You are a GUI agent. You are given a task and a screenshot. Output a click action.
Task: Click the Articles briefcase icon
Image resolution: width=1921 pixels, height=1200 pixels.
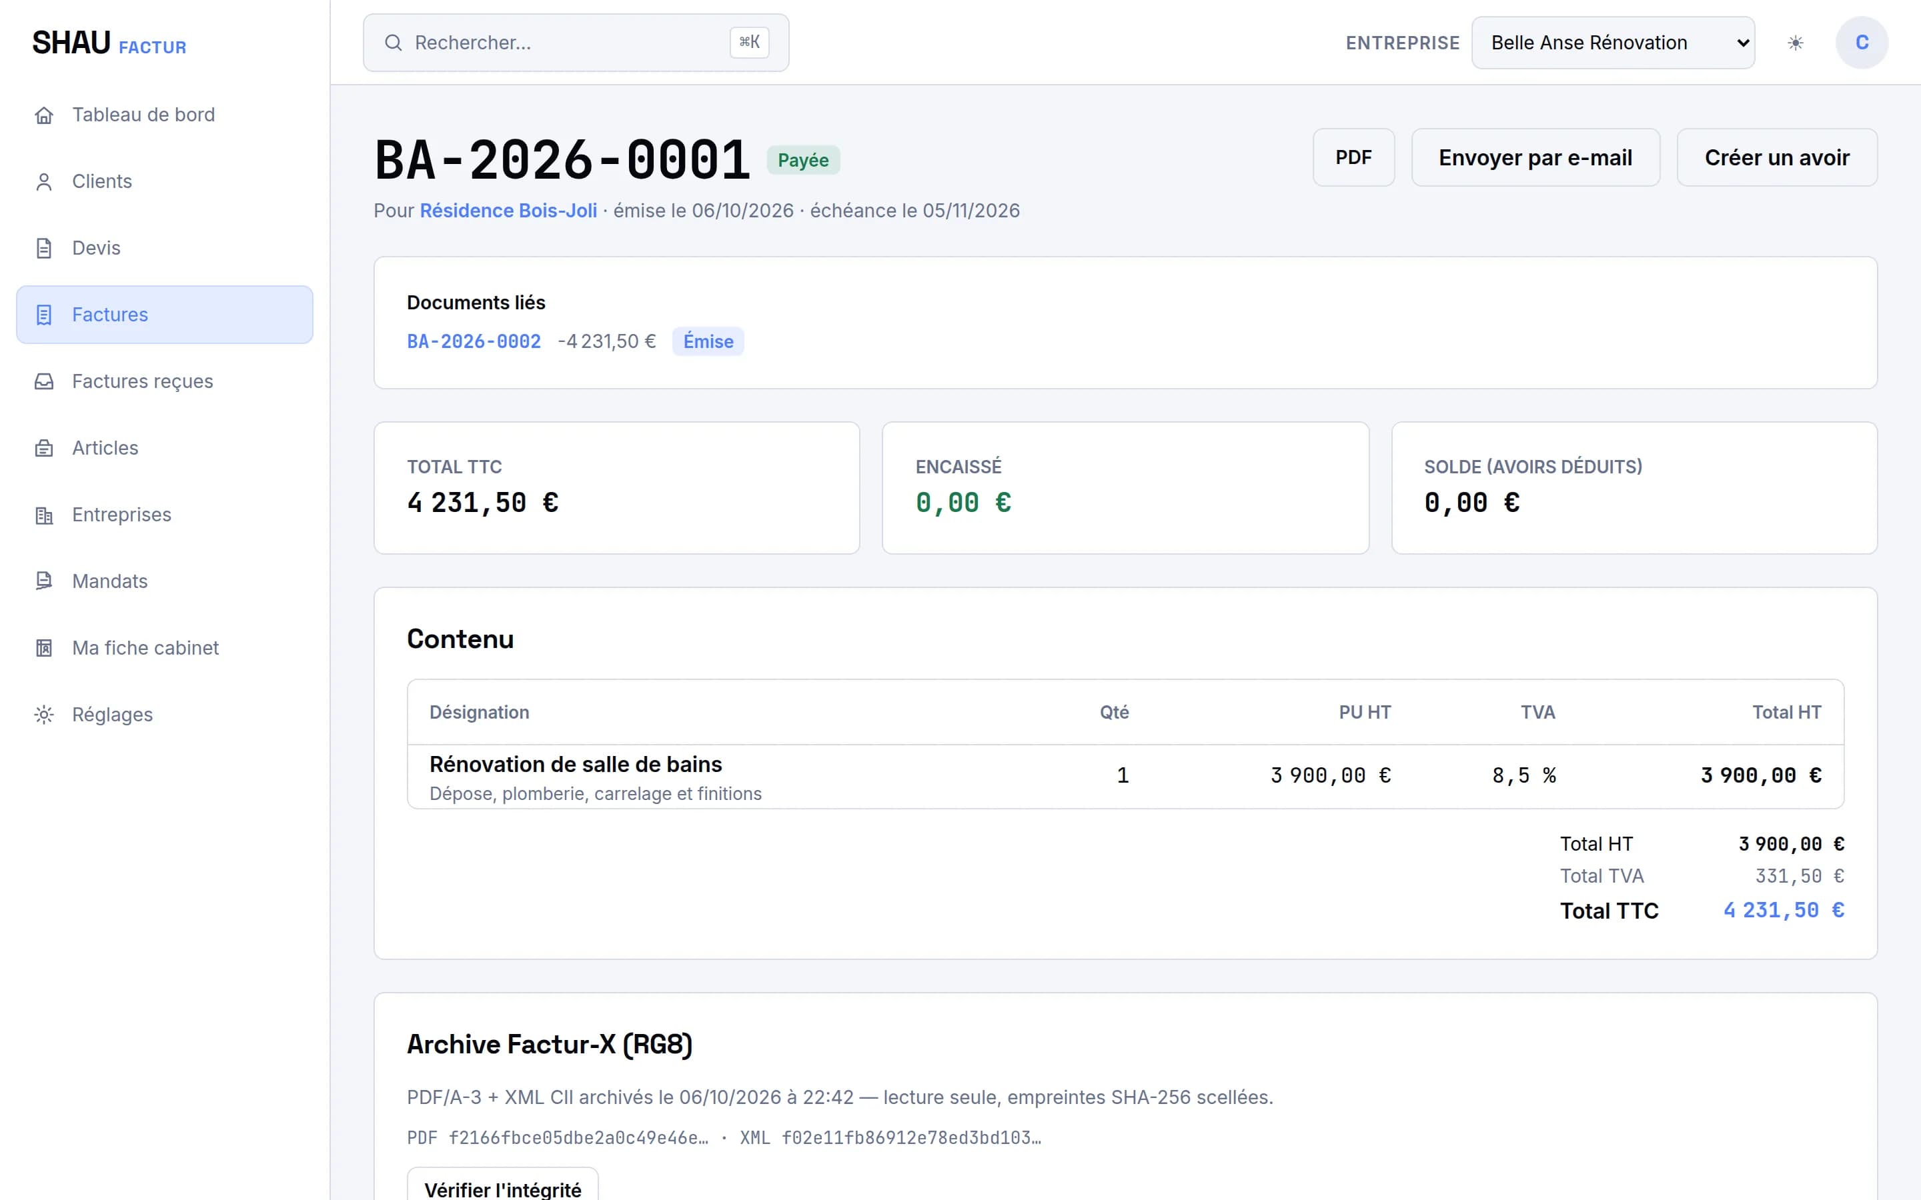pos(45,449)
